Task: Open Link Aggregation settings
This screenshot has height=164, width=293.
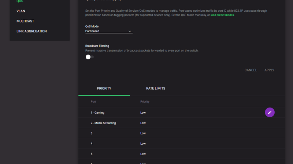Action: [x=31, y=31]
